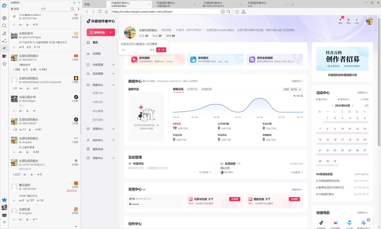The height and width of the screenshot is (229, 381).
Task: Open dropdown arrow on 发布作品 button
Action: click(111, 32)
